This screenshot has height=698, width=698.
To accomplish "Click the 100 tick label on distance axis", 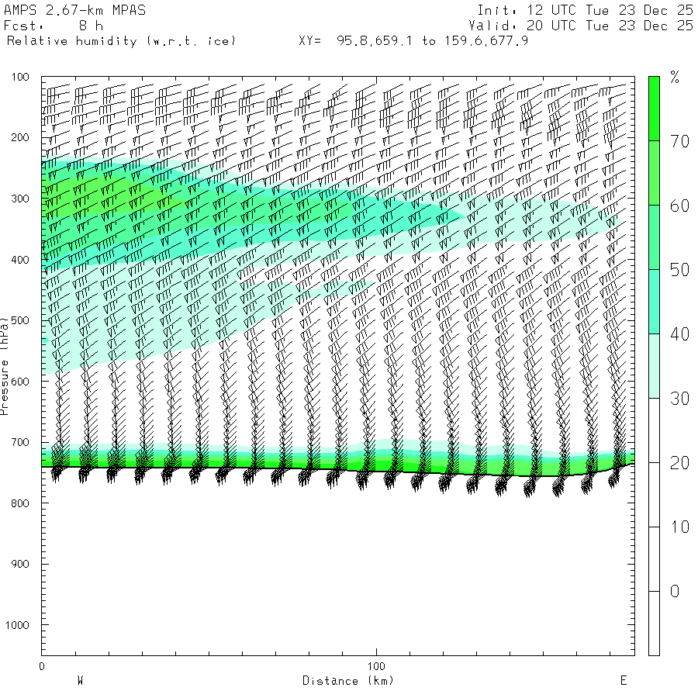I will click(x=376, y=666).
